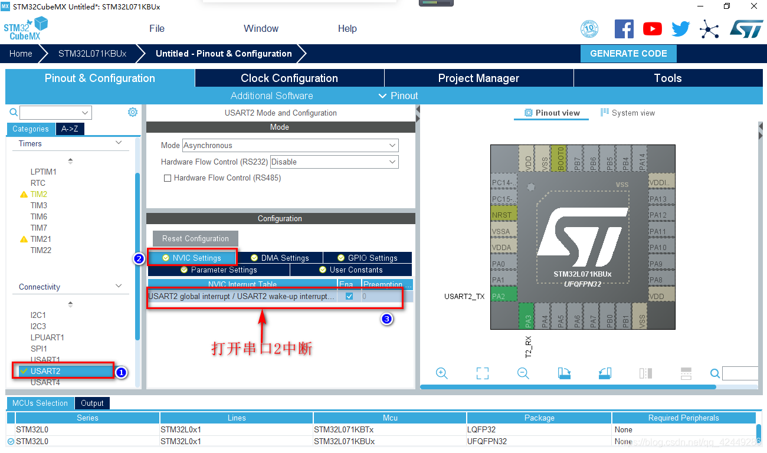Switch to Output tab

92,403
